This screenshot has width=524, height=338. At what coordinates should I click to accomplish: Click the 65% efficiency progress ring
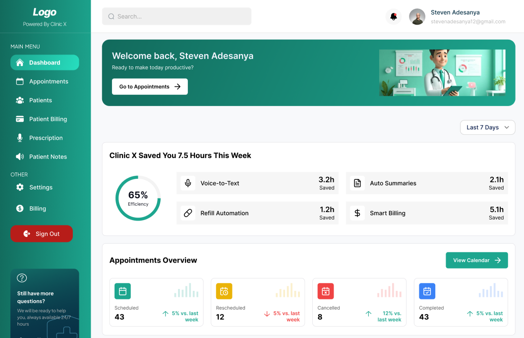(138, 198)
